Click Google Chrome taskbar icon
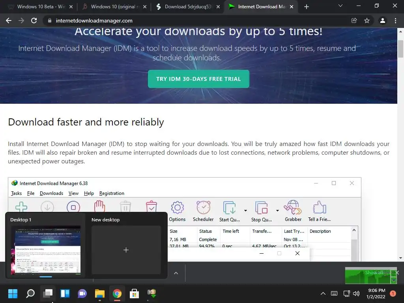 click(117, 294)
